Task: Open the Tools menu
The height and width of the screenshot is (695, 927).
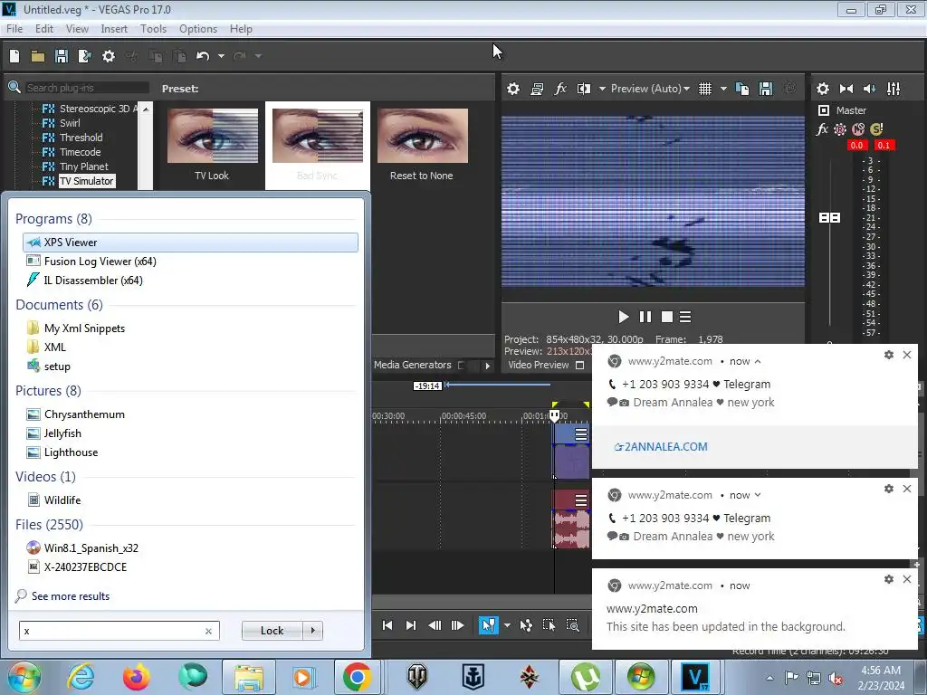Action: 153,29
